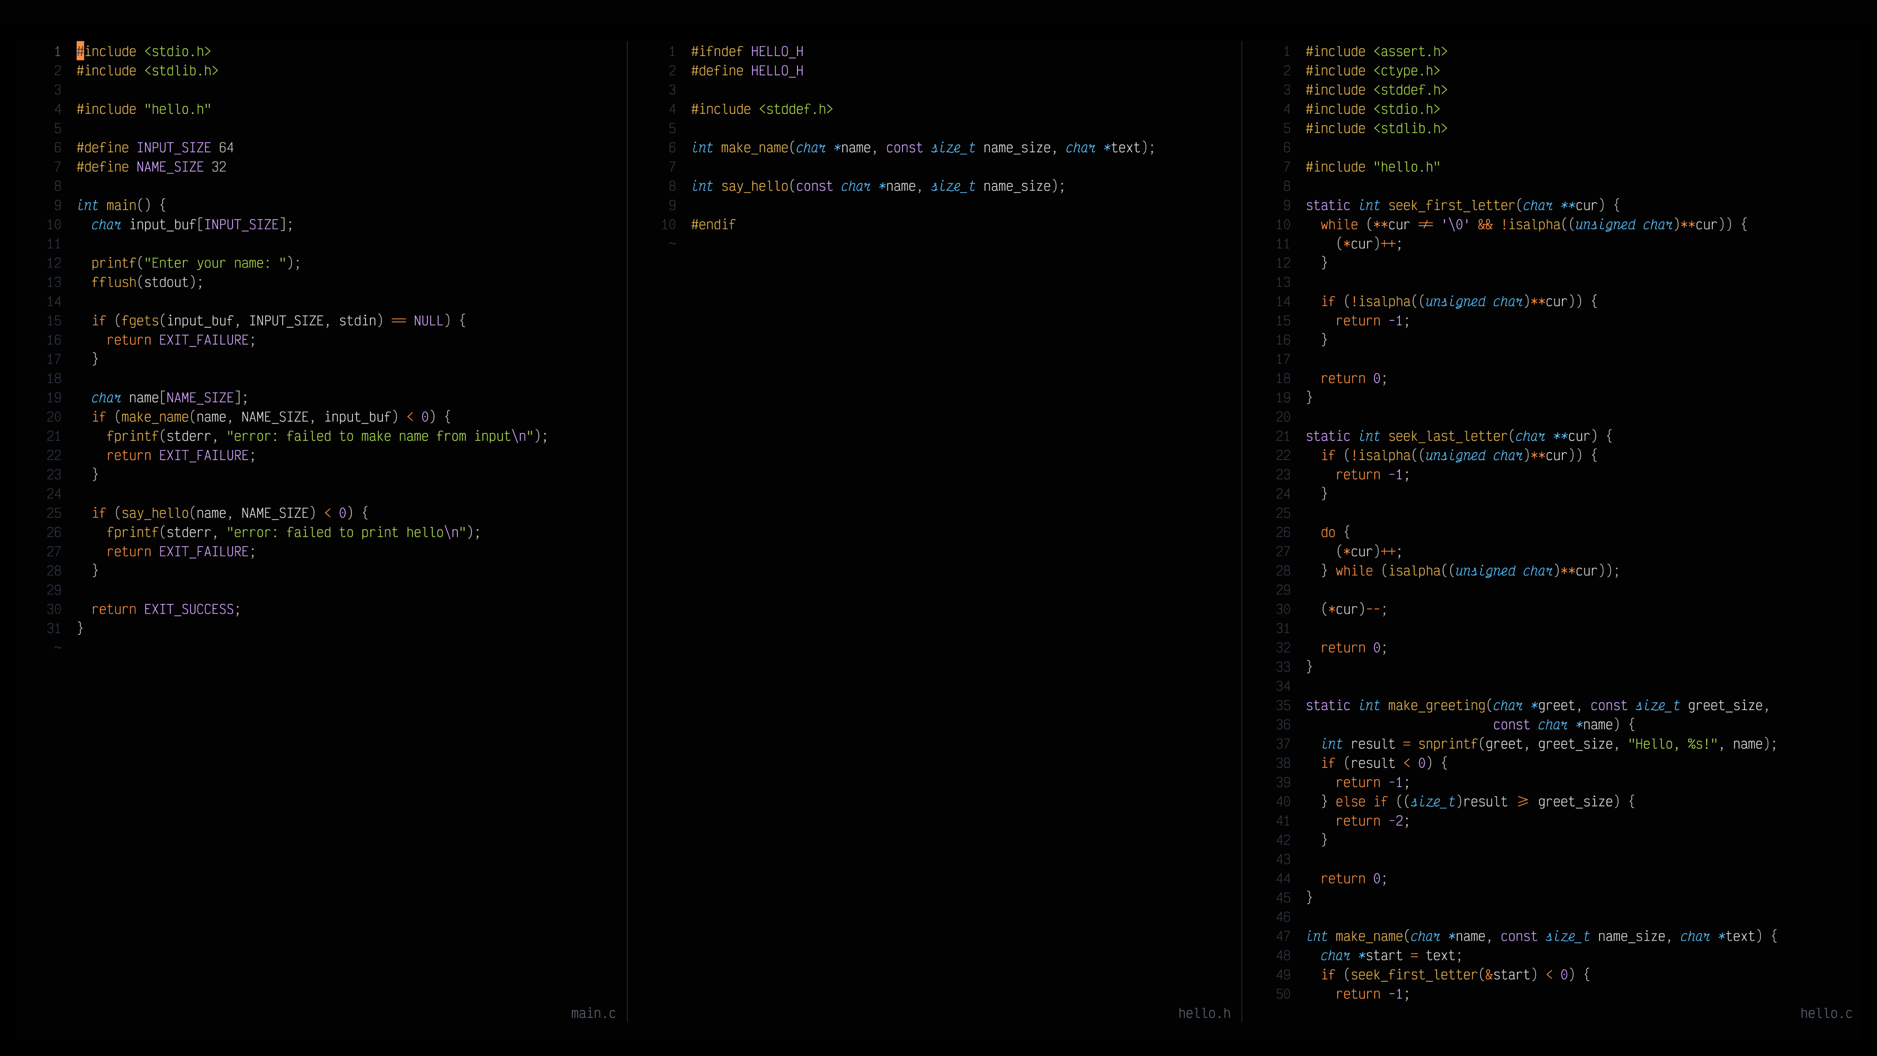Click '#include <stddef.h>' in hello.c pane
Image resolution: width=1877 pixels, height=1056 pixels.
(1377, 90)
